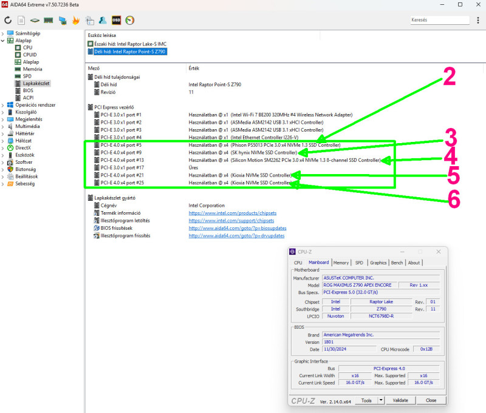This screenshot has width=486, height=413.
Task: Select Déli híd: Intel Raptor Point-S Z790
Action: click(128, 52)
